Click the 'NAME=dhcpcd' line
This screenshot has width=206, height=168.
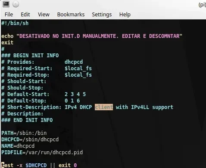[18, 146]
